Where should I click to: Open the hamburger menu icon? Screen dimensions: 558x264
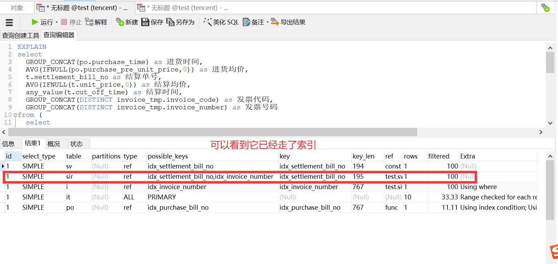coord(9,23)
